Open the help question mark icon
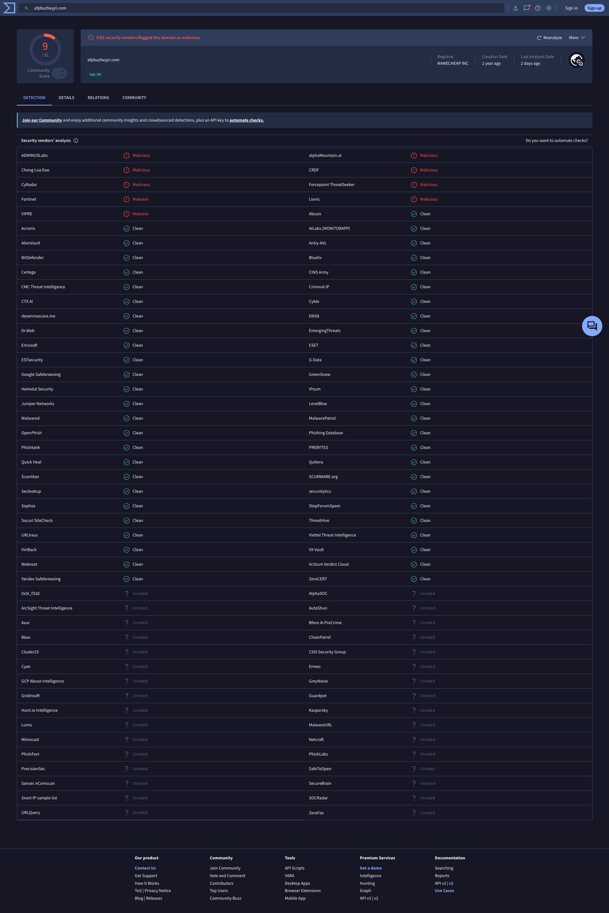The height and width of the screenshot is (913, 609). pos(538,8)
